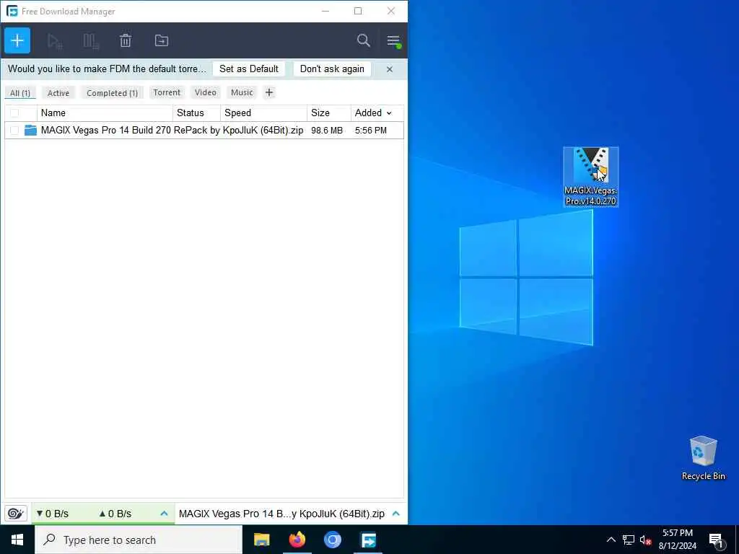The height and width of the screenshot is (554, 739).
Task: Switch to Torrent tab
Action: tap(167, 92)
